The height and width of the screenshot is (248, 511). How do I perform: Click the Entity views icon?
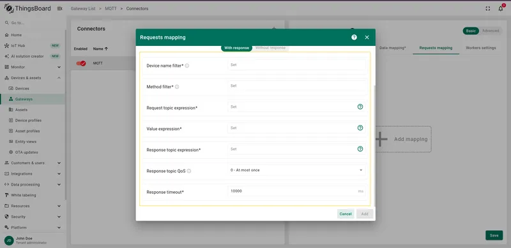[11, 142]
